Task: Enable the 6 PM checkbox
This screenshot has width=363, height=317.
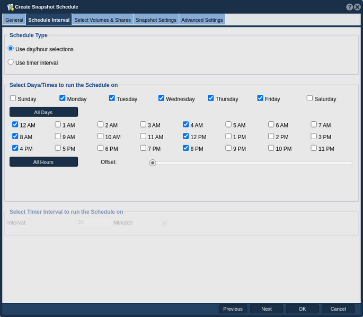Action: pos(101,148)
